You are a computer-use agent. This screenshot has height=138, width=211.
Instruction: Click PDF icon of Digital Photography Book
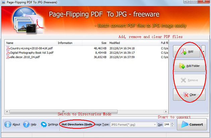click(8, 53)
